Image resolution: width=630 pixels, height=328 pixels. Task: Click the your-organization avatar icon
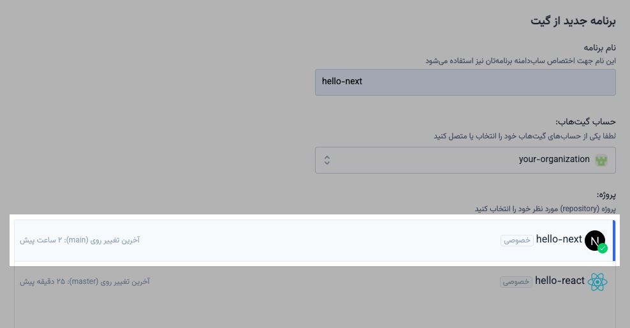(x=600, y=160)
